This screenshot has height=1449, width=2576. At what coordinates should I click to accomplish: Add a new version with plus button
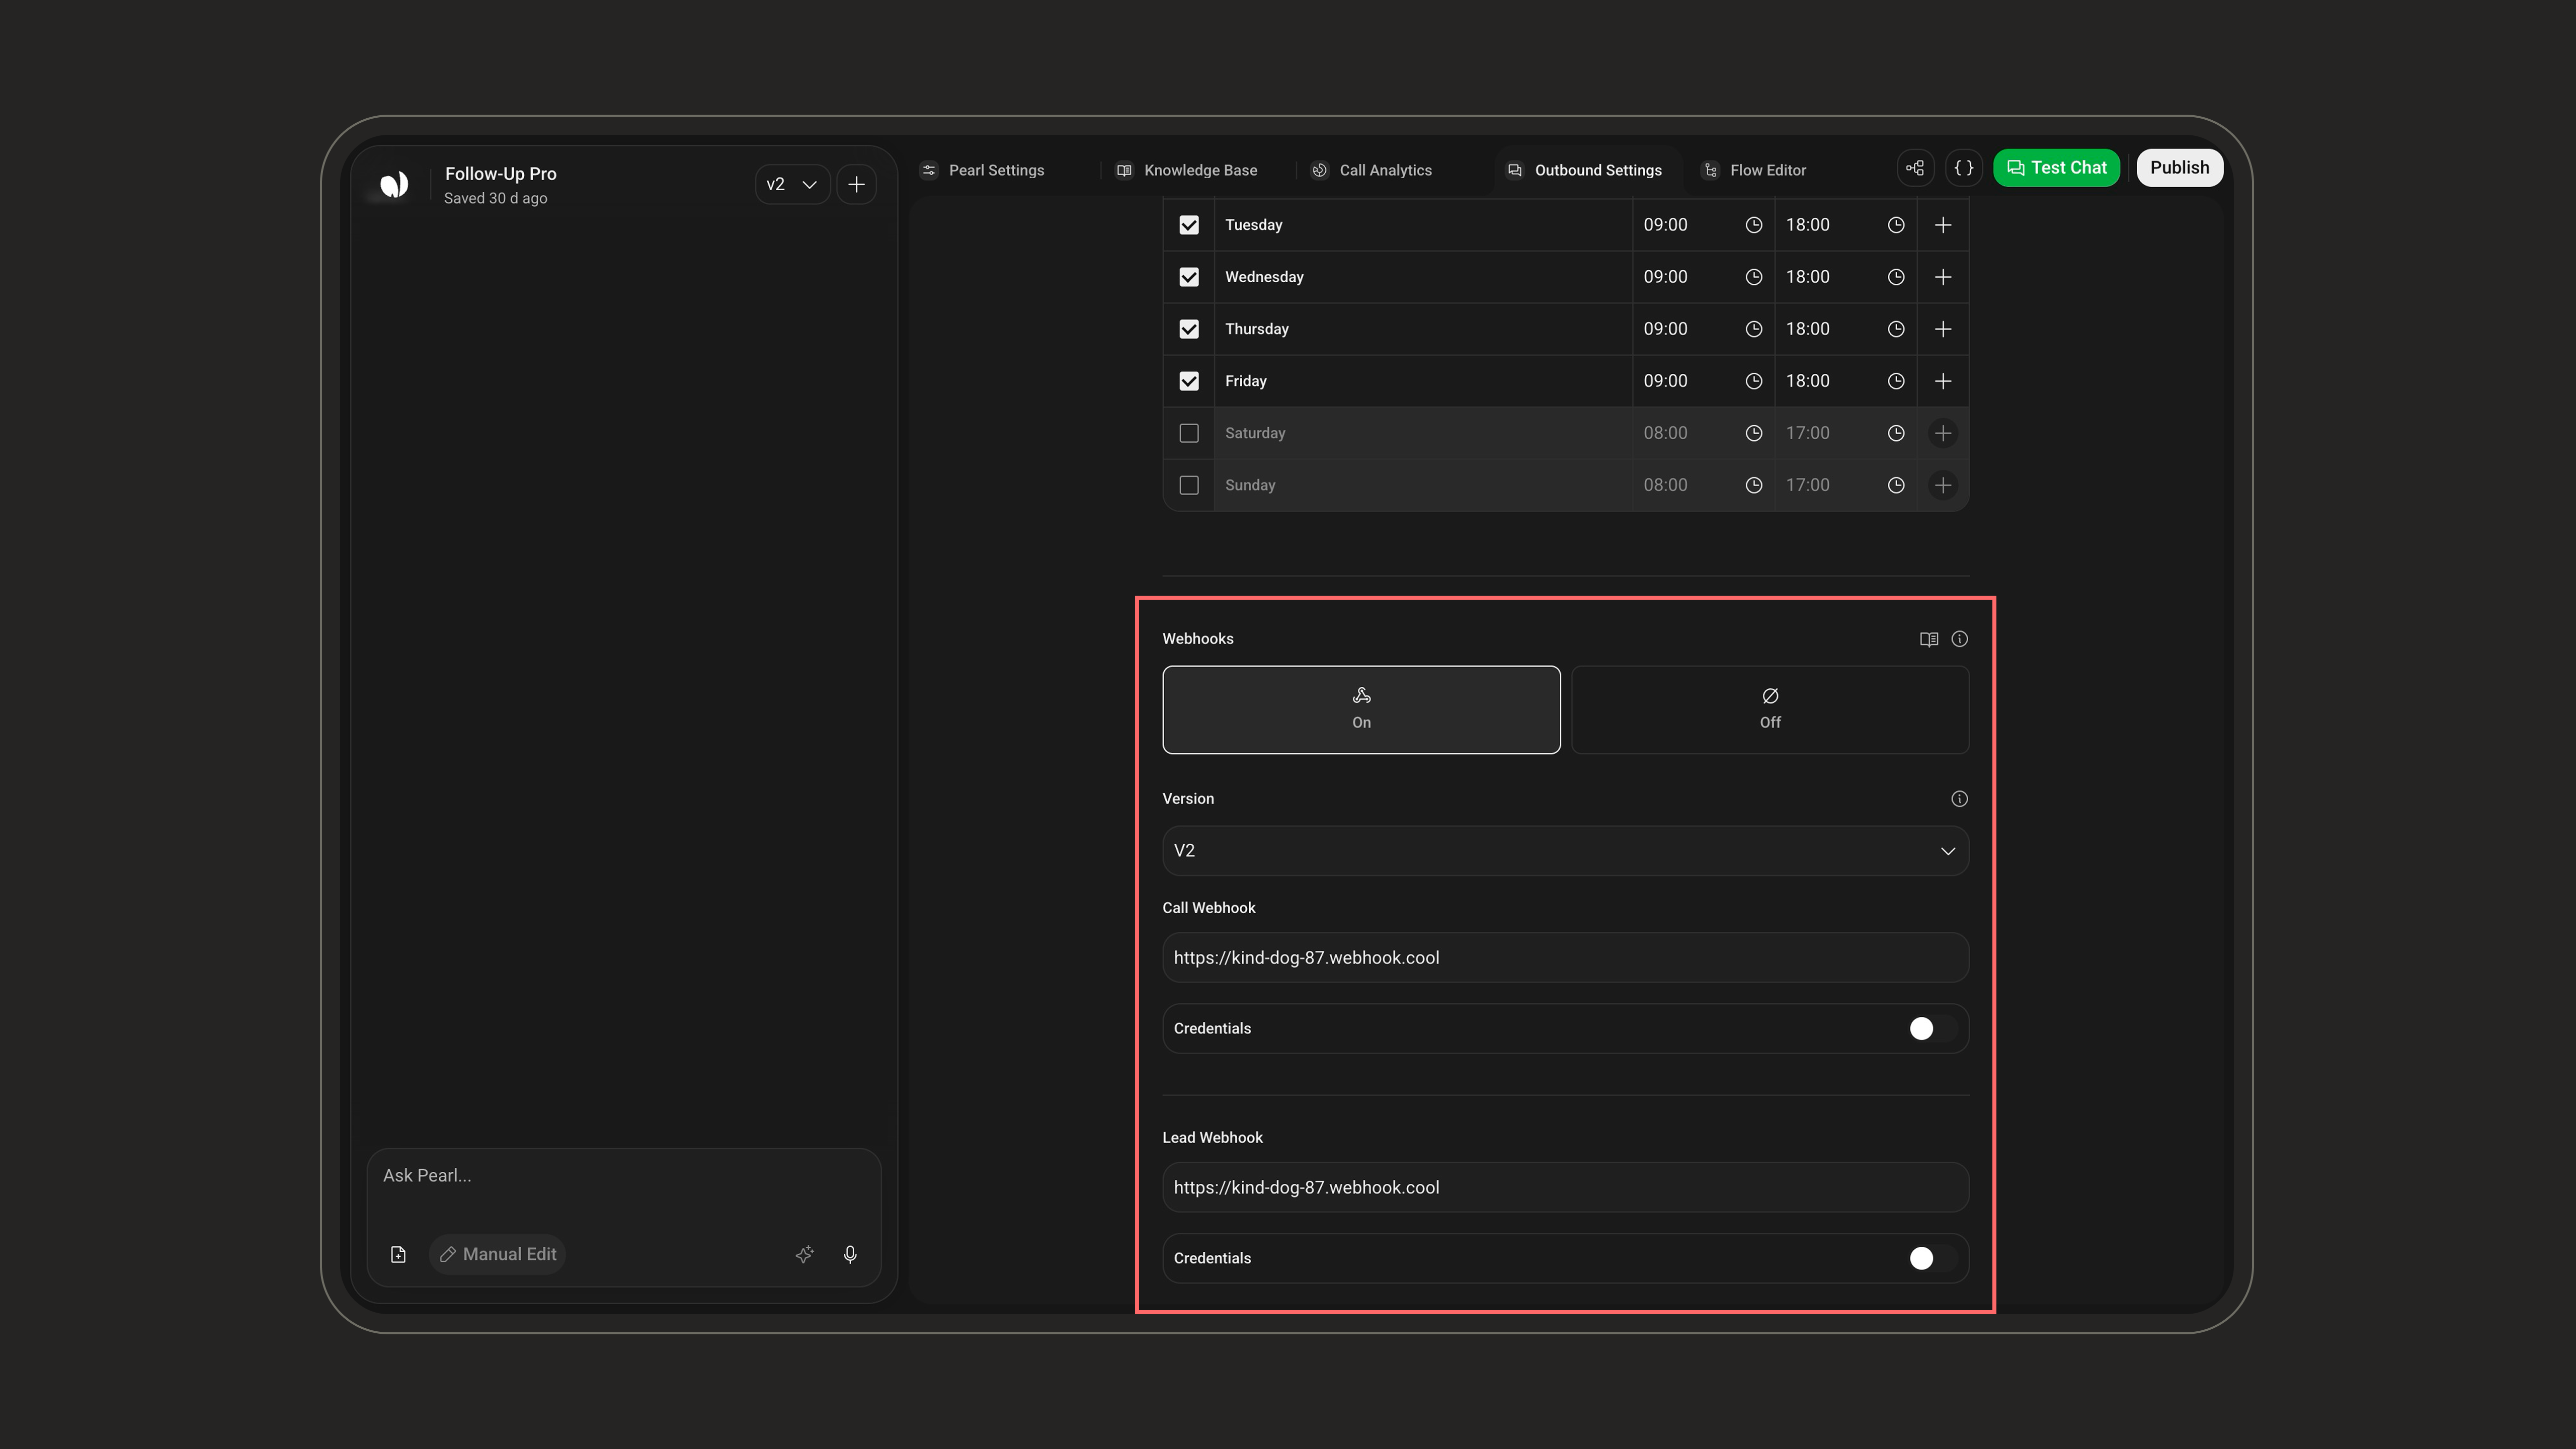pyautogui.click(x=857, y=184)
